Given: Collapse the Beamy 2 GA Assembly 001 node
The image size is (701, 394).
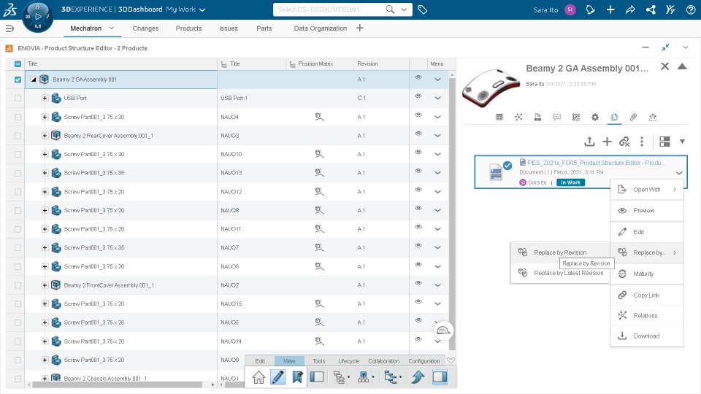Looking at the screenshot, I should 34,80.
